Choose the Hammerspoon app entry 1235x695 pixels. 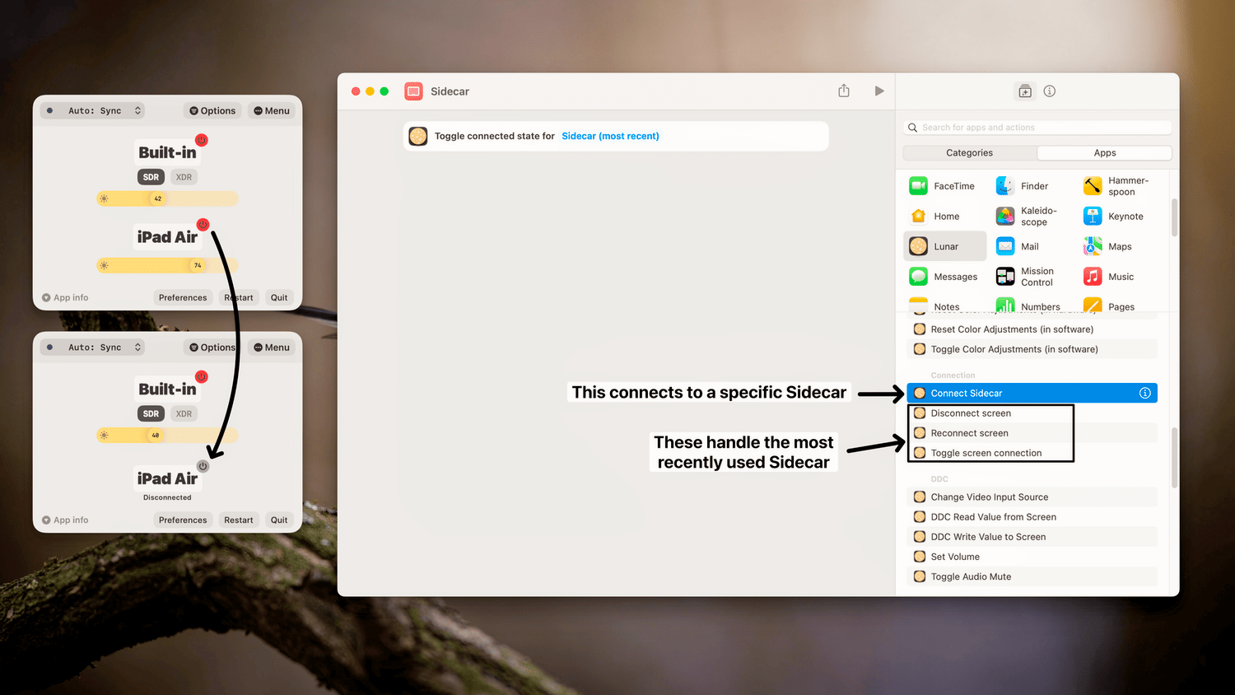(x=1116, y=186)
